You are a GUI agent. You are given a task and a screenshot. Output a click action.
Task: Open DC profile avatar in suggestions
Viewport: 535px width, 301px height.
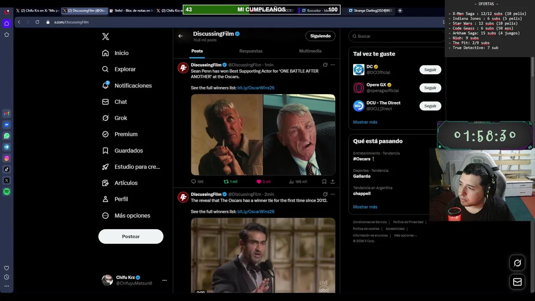pos(359,70)
